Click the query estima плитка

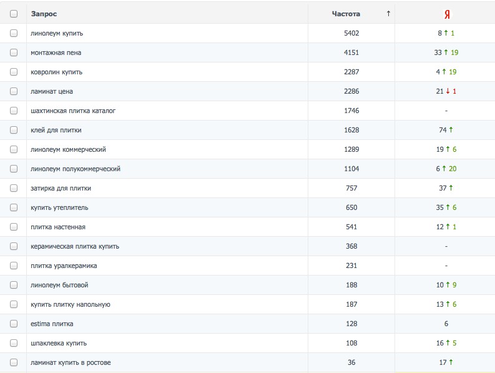pos(52,324)
